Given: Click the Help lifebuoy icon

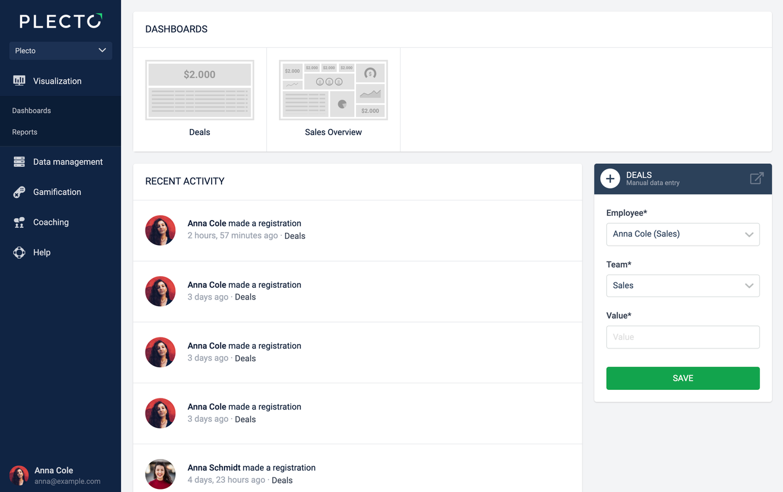Looking at the screenshot, I should (x=19, y=252).
